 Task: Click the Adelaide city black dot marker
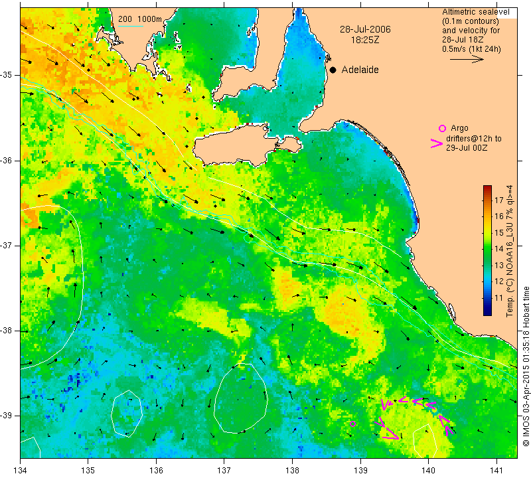(x=333, y=70)
